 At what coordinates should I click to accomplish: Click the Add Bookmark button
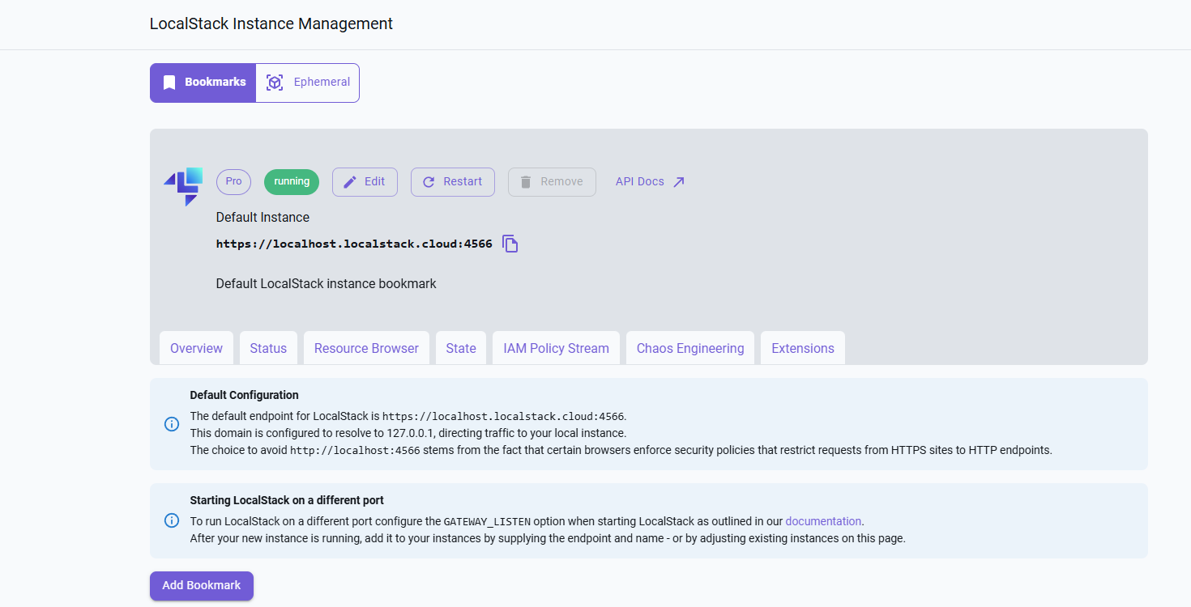pyautogui.click(x=202, y=586)
